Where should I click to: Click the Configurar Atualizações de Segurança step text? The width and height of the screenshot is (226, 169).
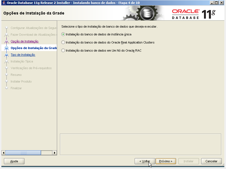[34, 28]
